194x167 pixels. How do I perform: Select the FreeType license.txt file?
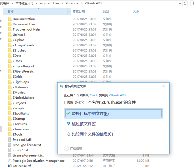point(27,145)
